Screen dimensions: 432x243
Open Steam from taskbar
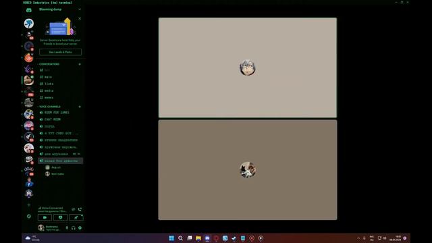pos(234,238)
